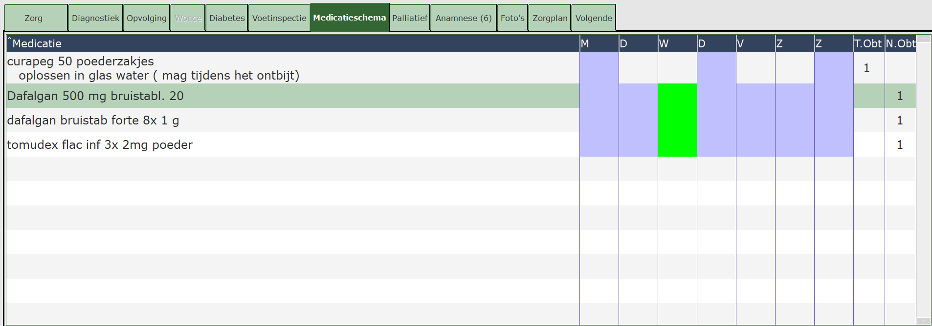Open the Opvolging tab
The image size is (932, 326).
147,18
